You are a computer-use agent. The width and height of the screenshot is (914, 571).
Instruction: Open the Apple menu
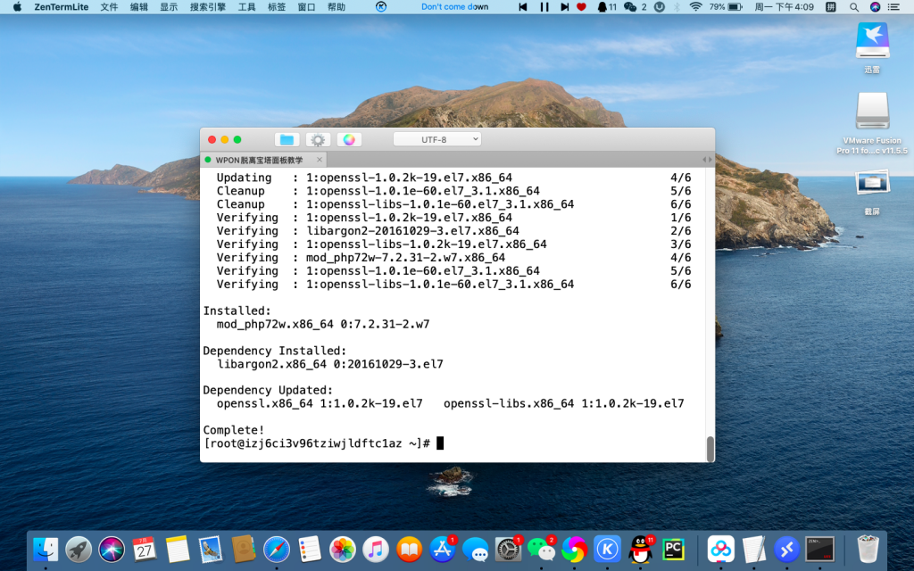coord(17,7)
